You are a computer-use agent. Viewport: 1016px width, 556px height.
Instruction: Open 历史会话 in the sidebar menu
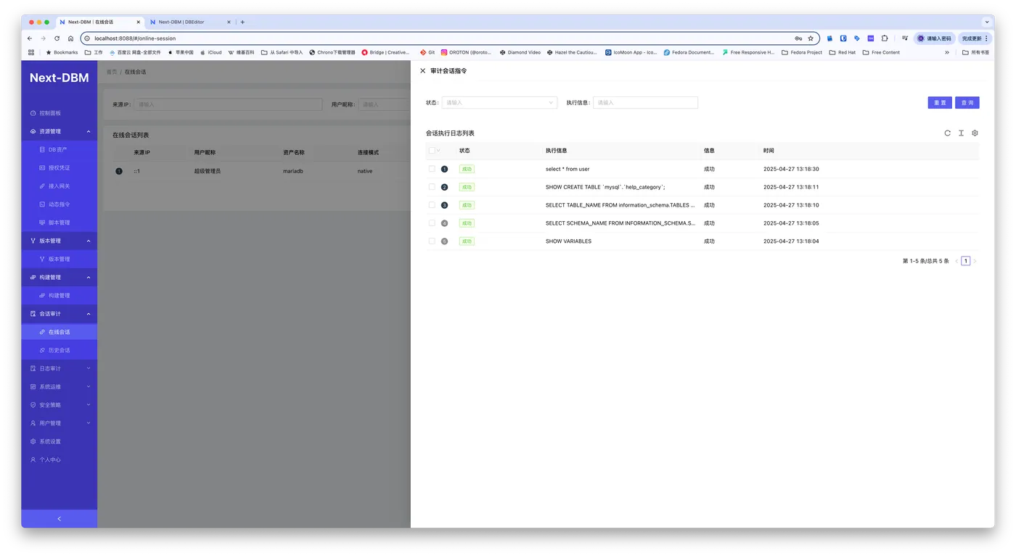coord(60,350)
